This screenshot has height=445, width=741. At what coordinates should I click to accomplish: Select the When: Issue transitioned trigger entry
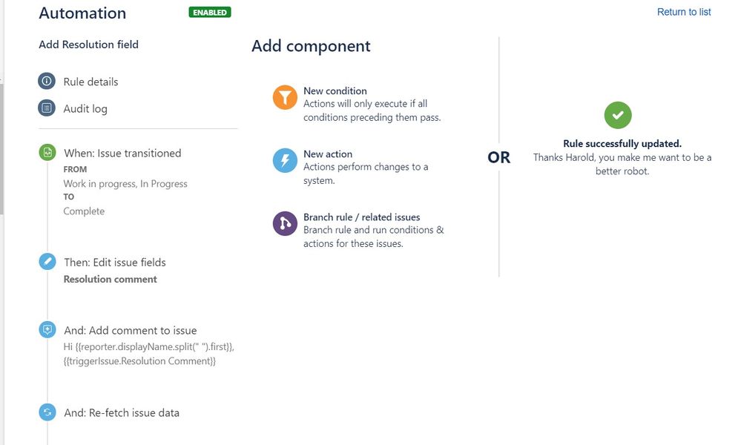pos(122,153)
